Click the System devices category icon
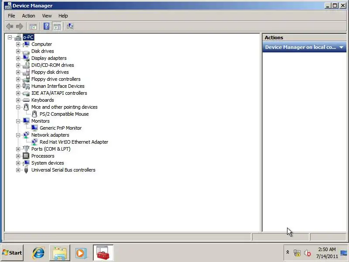Viewport: 349px width, 262px height. click(x=26, y=163)
